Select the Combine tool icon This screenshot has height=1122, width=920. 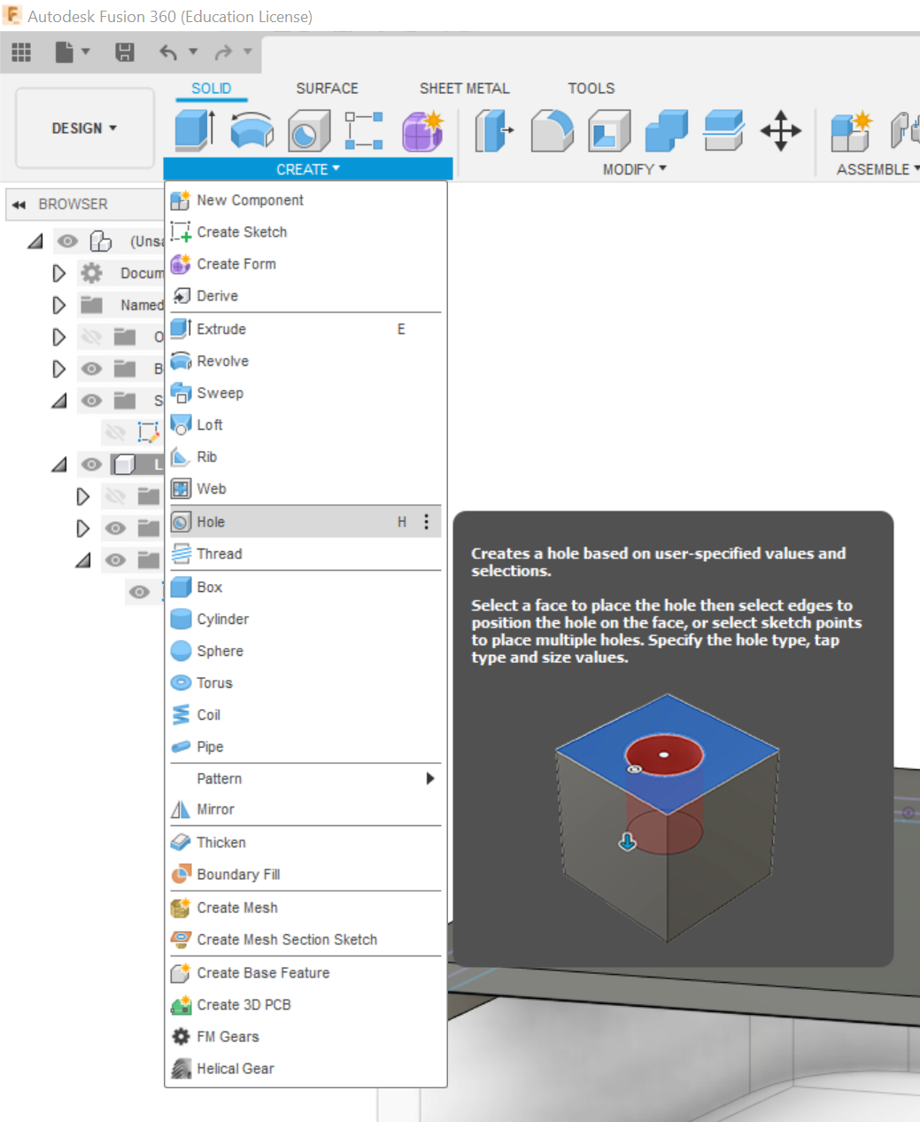tap(667, 130)
